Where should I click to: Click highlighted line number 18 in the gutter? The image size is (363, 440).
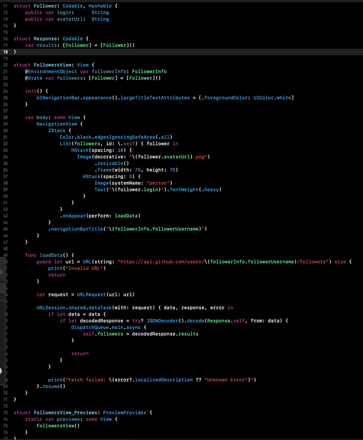tap(5, 52)
